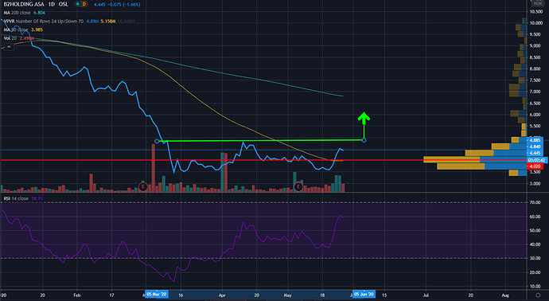Viewport: 549px width, 301px height.
Task: Click the NOK currency label on price axis
Action: click(x=538, y=3)
